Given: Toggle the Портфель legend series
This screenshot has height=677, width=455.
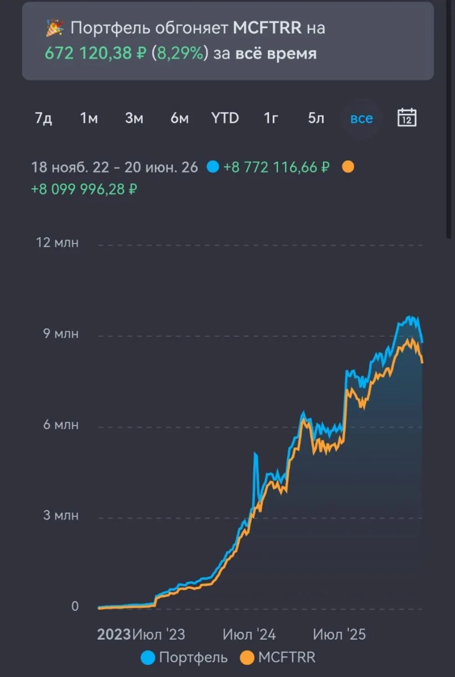Looking at the screenshot, I should 184,657.
